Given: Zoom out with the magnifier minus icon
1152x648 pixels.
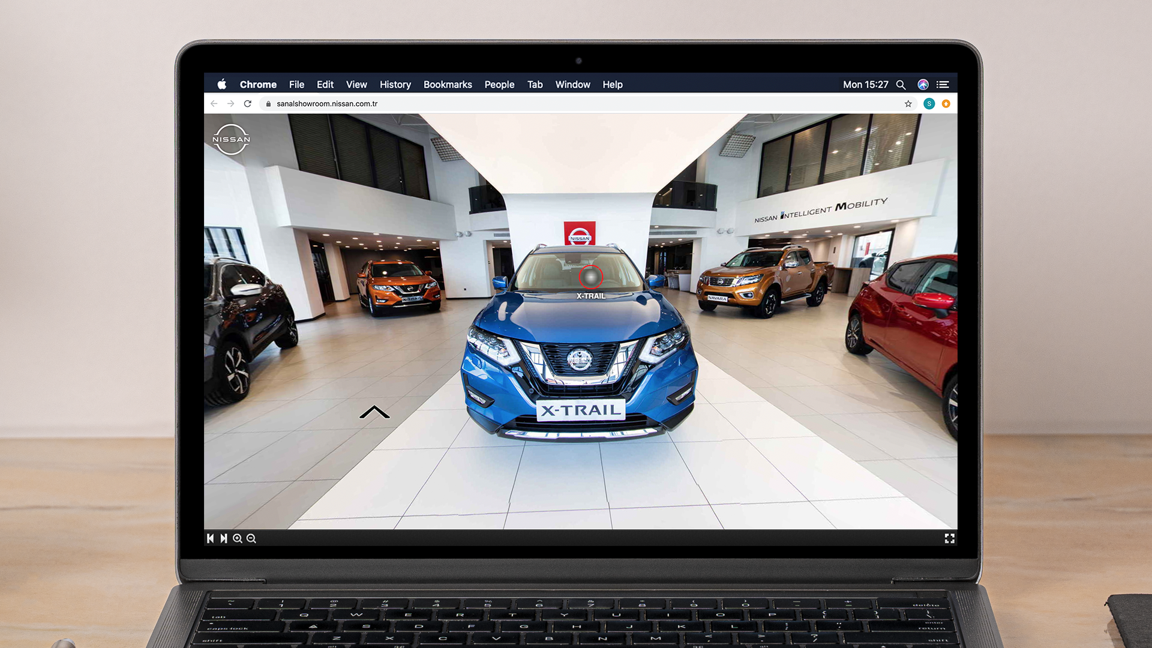Looking at the screenshot, I should pyautogui.click(x=251, y=538).
